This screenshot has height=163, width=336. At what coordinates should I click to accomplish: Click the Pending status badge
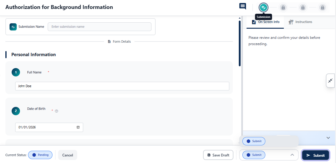click(40, 155)
